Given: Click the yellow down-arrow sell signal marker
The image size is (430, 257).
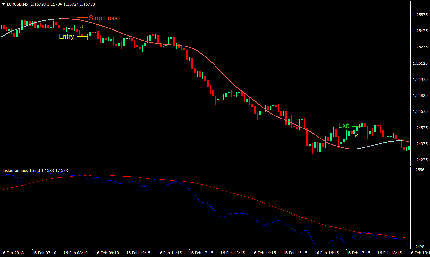Looking at the screenshot, I should tap(82, 26).
